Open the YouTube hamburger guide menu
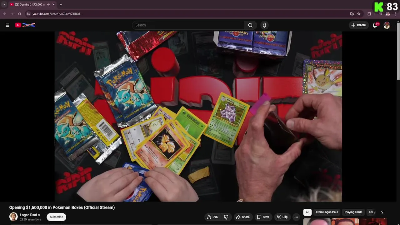Image resolution: width=400 pixels, height=225 pixels. click(x=7, y=25)
